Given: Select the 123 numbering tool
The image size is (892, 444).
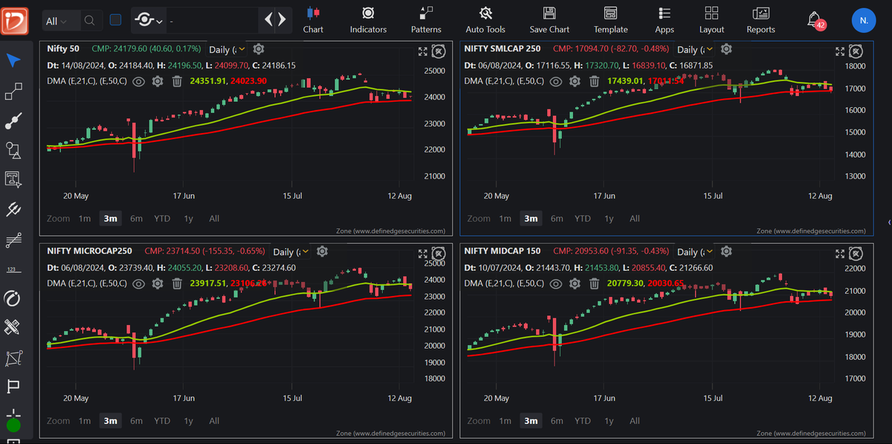Looking at the screenshot, I should tap(13, 269).
